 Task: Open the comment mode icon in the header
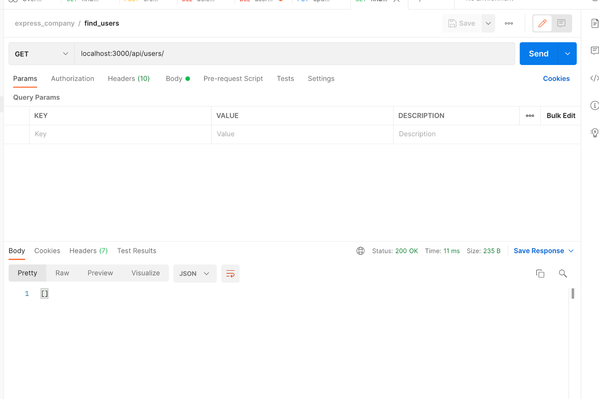tap(561, 24)
